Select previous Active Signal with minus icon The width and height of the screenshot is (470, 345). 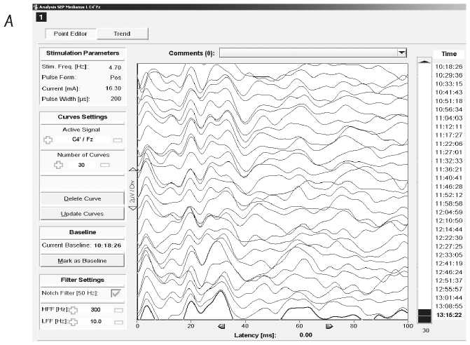click(118, 140)
